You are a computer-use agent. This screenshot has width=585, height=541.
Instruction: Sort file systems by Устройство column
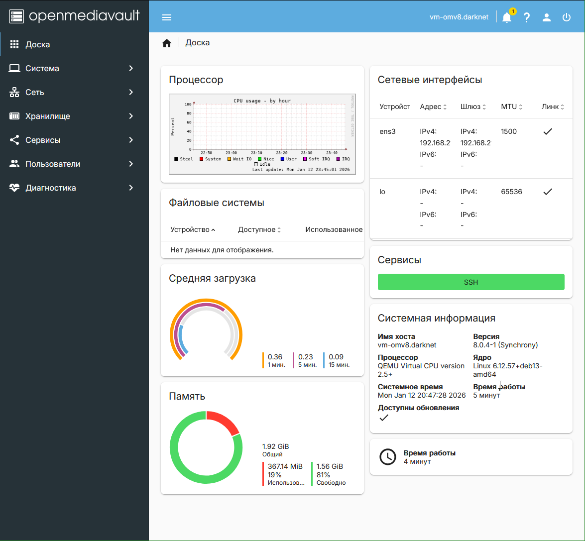(x=190, y=230)
